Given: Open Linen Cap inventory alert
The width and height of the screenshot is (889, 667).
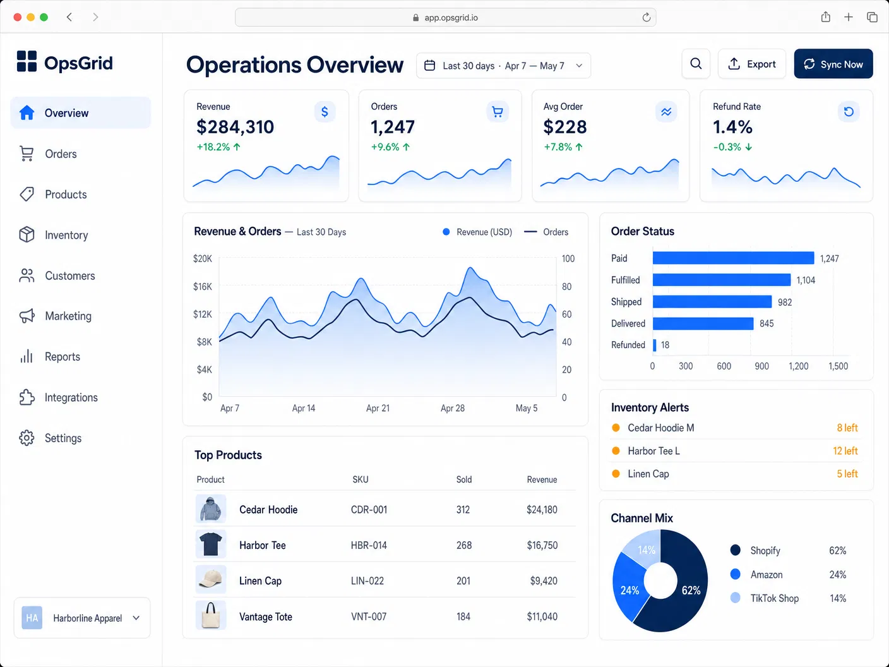Looking at the screenshot, I should [736, 474].
